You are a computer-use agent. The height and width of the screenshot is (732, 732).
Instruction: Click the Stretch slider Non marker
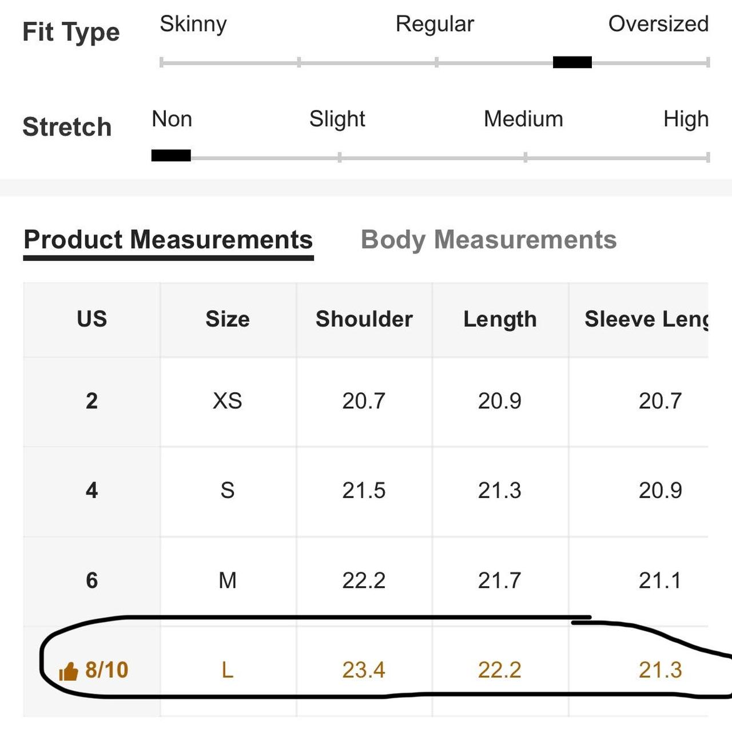point(171,156)
